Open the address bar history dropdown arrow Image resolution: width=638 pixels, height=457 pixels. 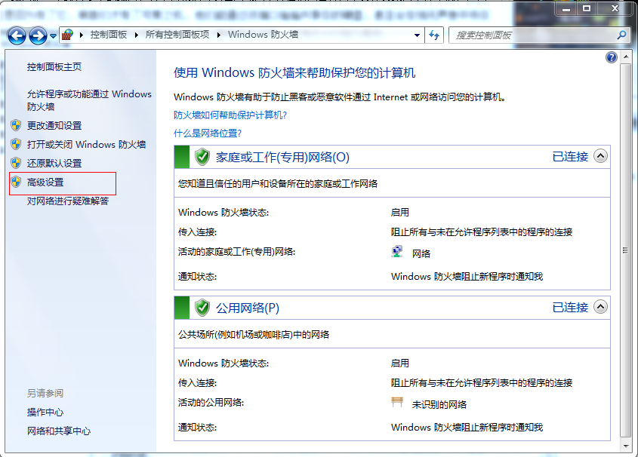(x=418, y=35)
